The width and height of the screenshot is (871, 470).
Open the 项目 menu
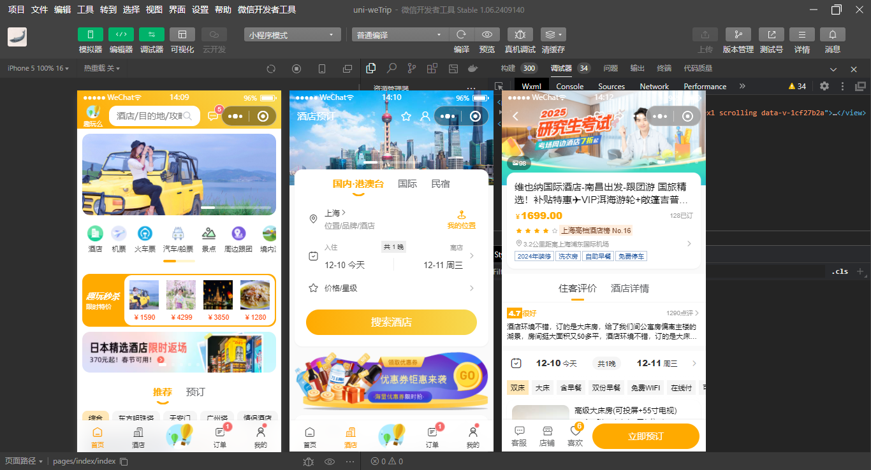click(17, 10)
